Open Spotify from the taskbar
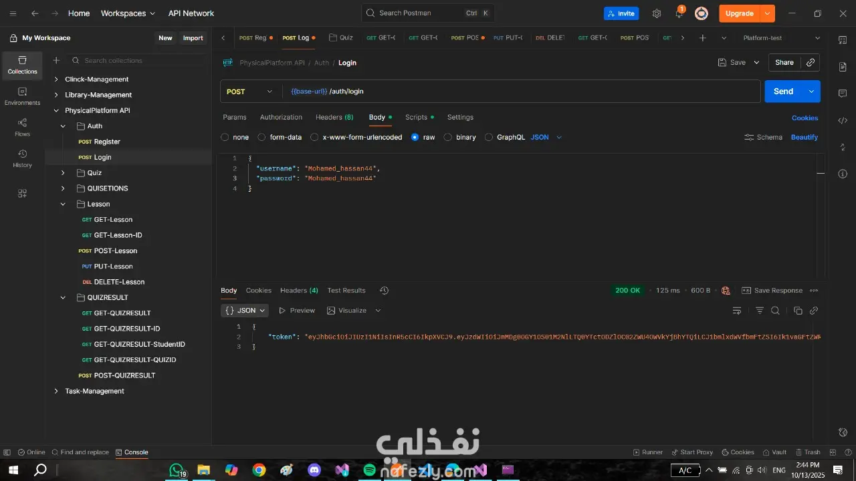This screenshot has width=856, height=481. (369, 470)
